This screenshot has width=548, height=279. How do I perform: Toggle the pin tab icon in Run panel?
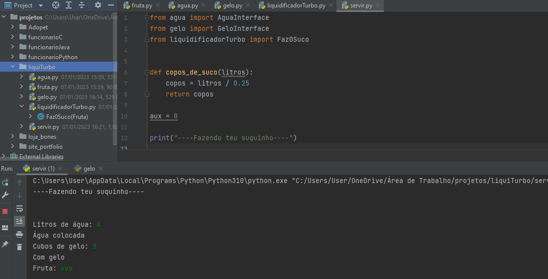click(5, 244)
